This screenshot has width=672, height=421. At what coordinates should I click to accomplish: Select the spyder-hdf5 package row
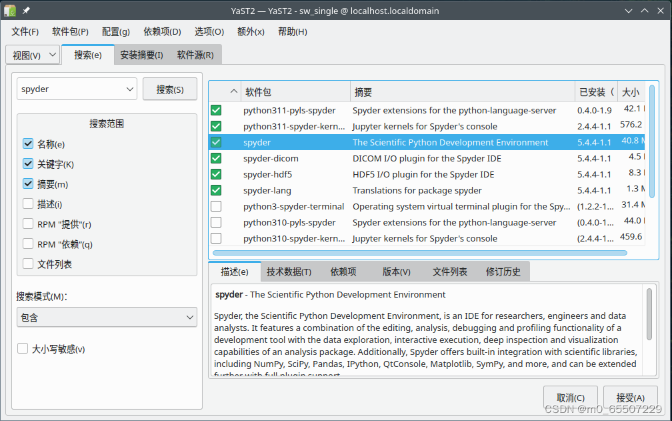[427, 174]
